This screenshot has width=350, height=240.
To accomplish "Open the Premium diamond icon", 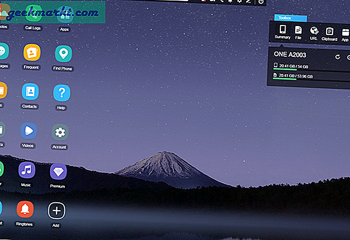I will point(58,171).
